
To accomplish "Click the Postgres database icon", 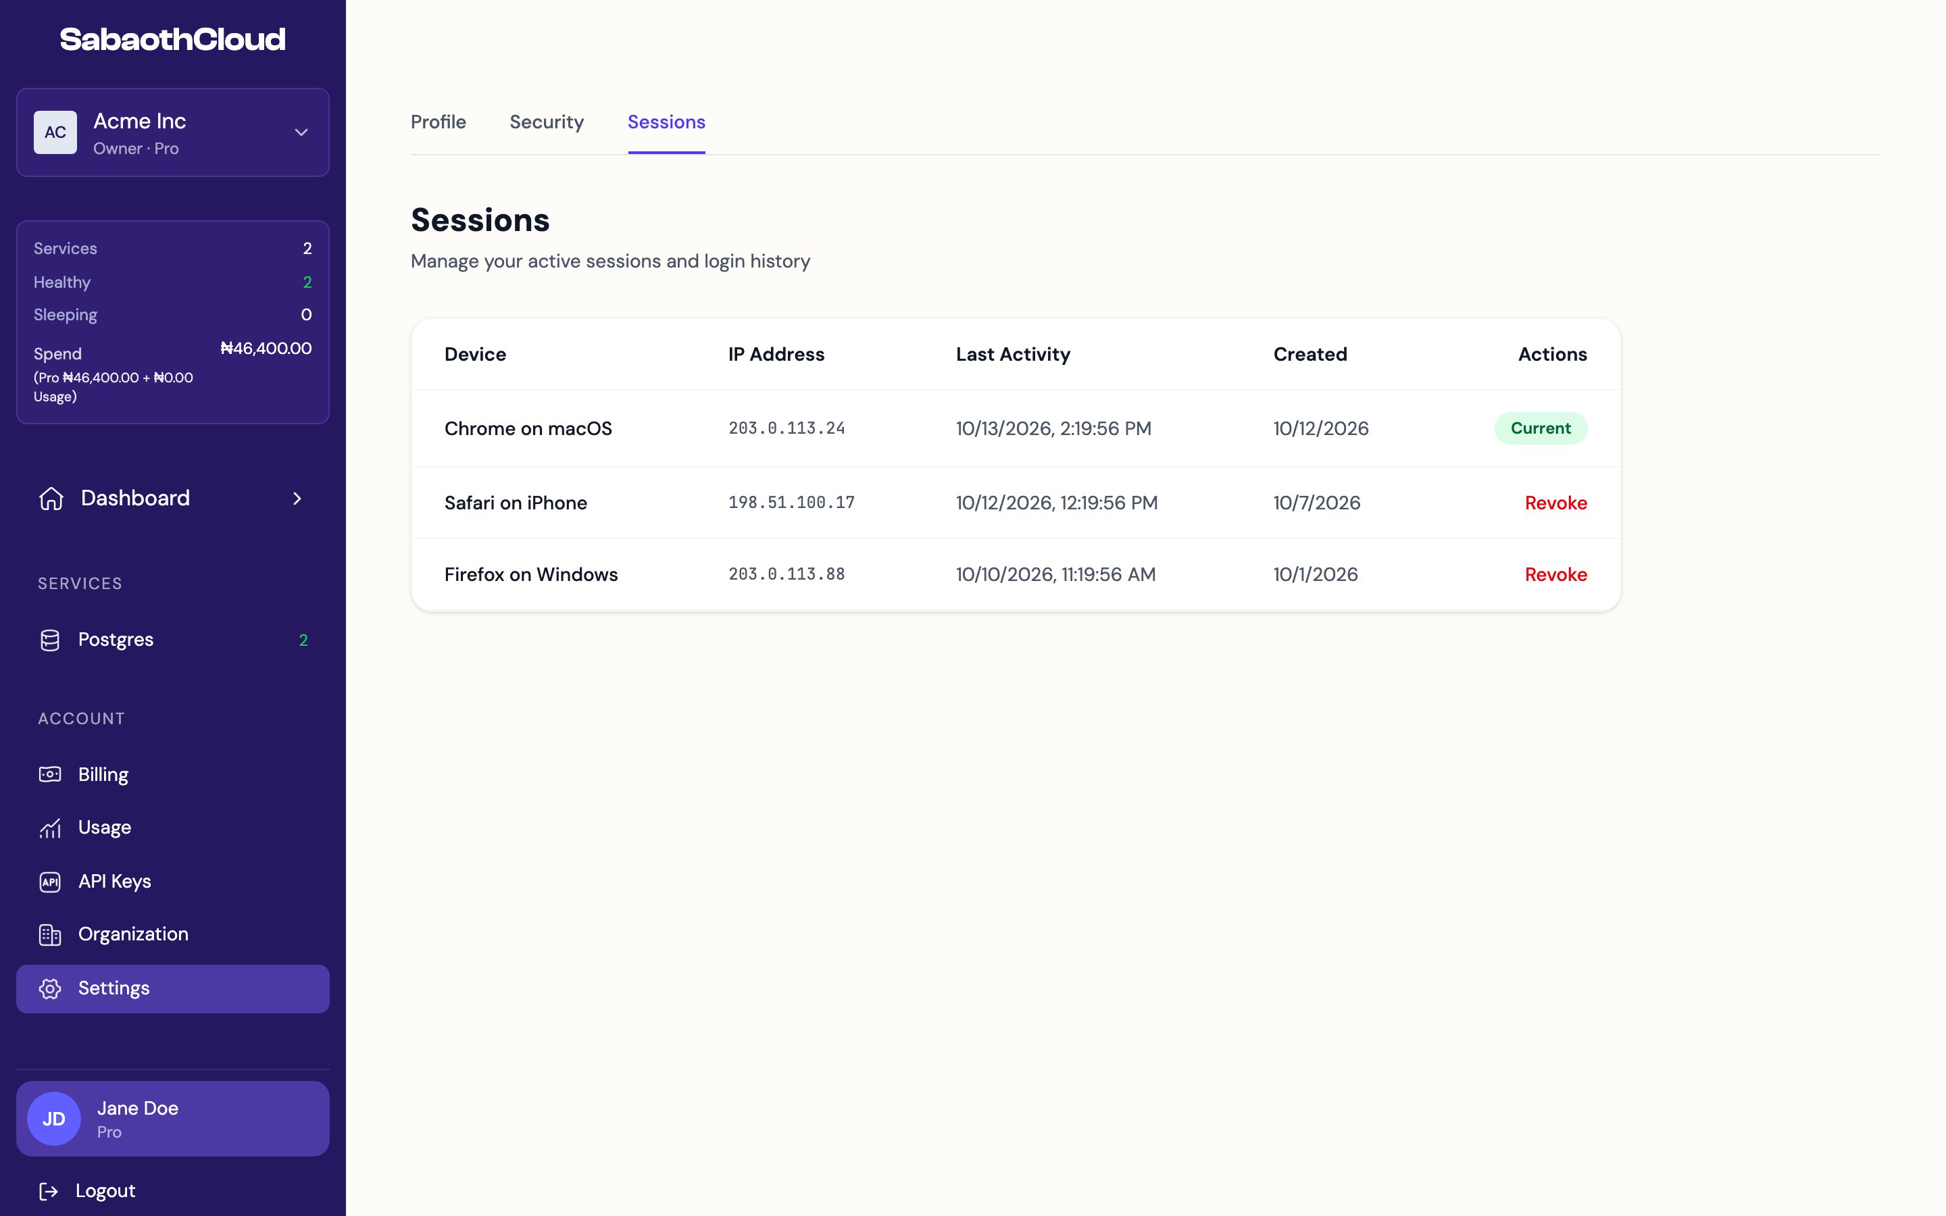I will (50, 640).
